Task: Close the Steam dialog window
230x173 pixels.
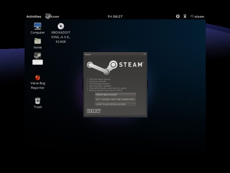Action: [145, 54]
